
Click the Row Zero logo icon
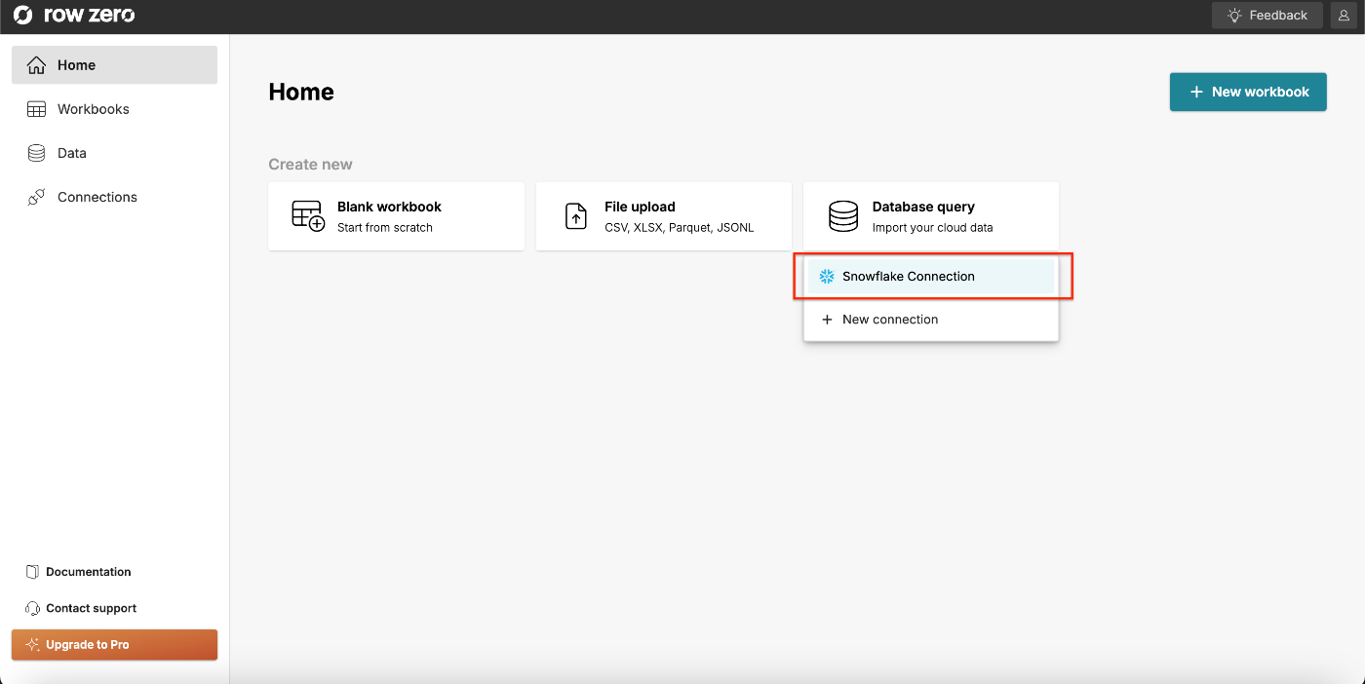(x=23, y=16)
